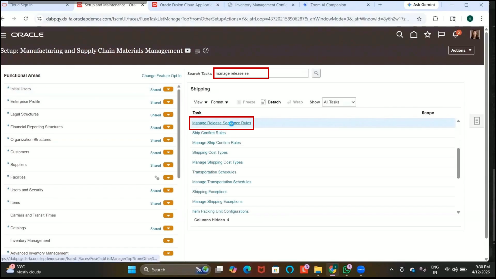Open the Actions dropdown button
The image size is (496, 279).
[x=461, y=50]
